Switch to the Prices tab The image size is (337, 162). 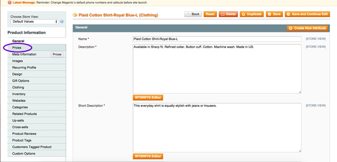pos(37,48)
